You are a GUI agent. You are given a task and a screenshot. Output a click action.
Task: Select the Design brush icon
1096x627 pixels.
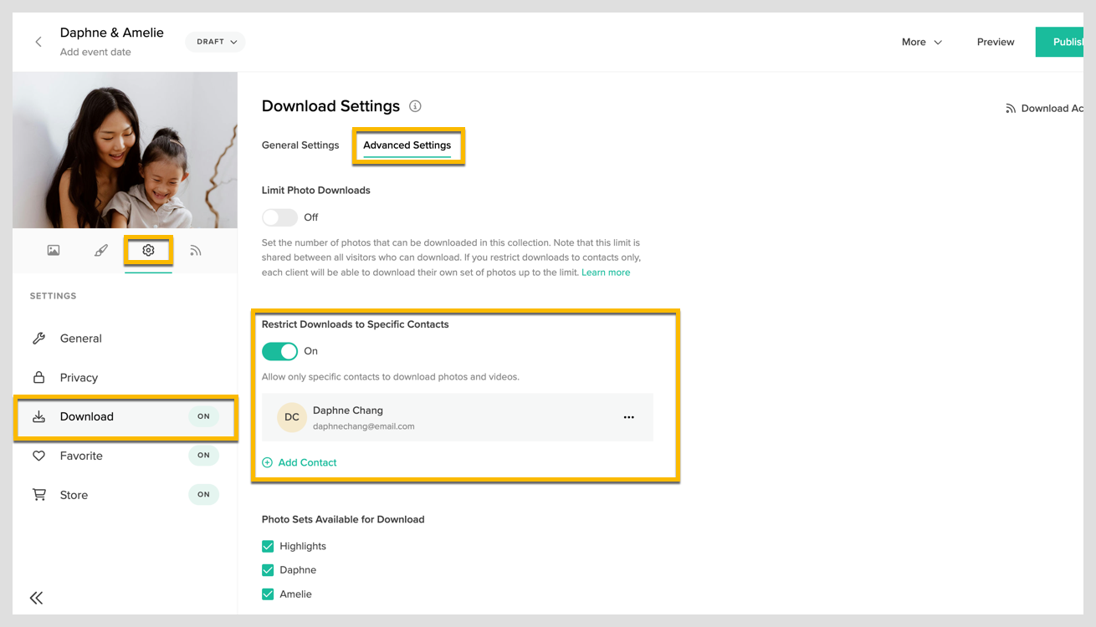[x=100, y=249]
